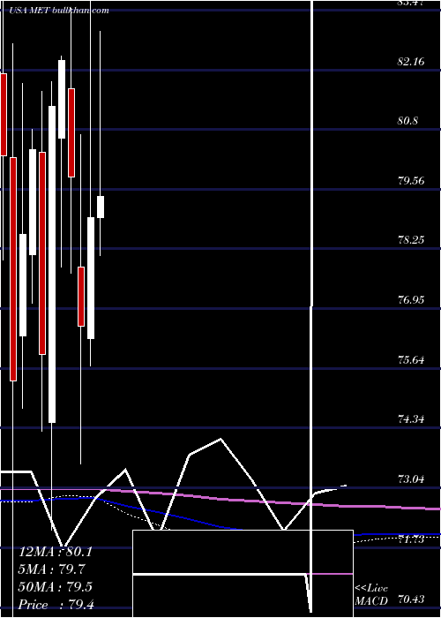Select the 75.64 price axis label
The width and height of the screenshot is (441, 618).
pyautogui.click(x=411, y=360)
